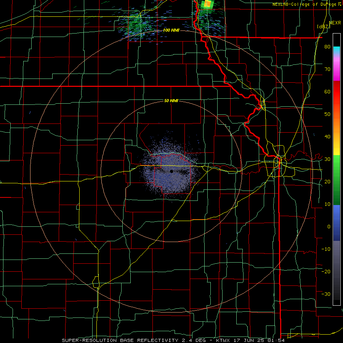Click the 0 value on the dBZ scale
343x343 pixels.
click(x=329, y=227)
